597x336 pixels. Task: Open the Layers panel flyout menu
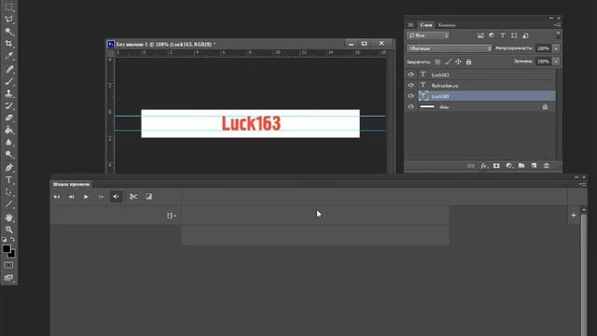click(558, 25)
